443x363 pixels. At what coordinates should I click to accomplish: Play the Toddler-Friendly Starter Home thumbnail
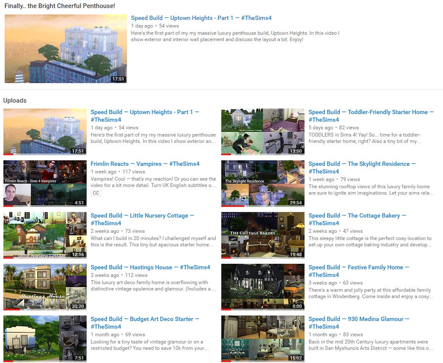point(263,132)
